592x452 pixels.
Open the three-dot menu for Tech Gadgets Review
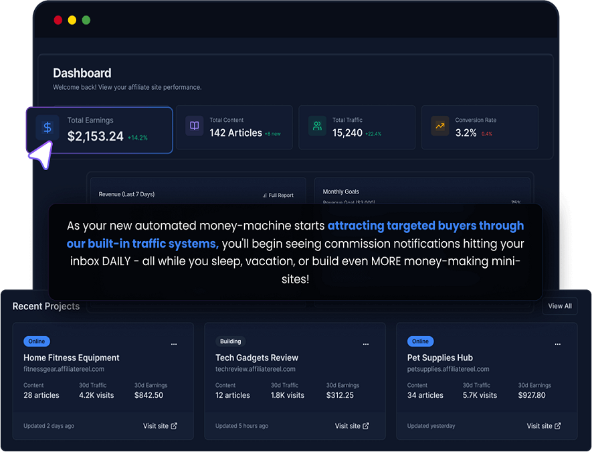click(366, 344)
